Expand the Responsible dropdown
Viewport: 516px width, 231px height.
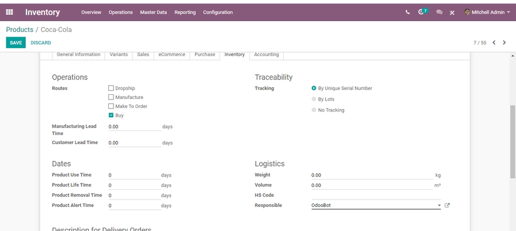click(439, 205)
